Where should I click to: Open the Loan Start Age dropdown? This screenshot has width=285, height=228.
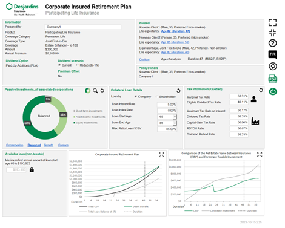tap(175, 117)
